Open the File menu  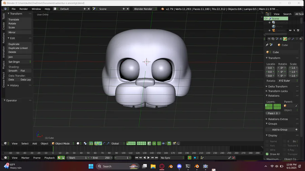pyautogui.click(x=14, y=9)
